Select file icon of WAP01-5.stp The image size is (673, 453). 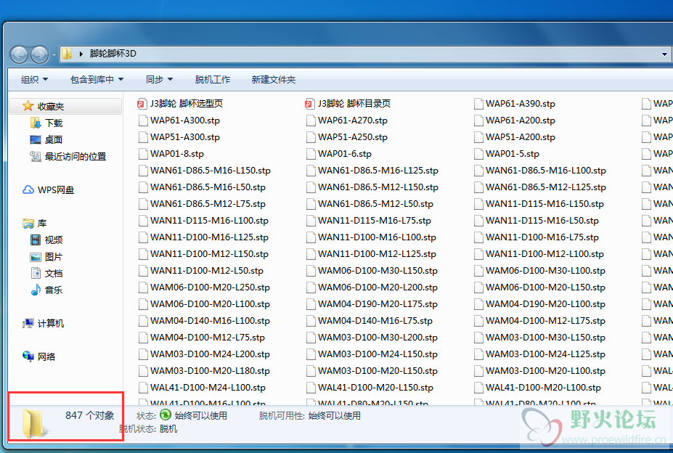(x=478, y=154)
